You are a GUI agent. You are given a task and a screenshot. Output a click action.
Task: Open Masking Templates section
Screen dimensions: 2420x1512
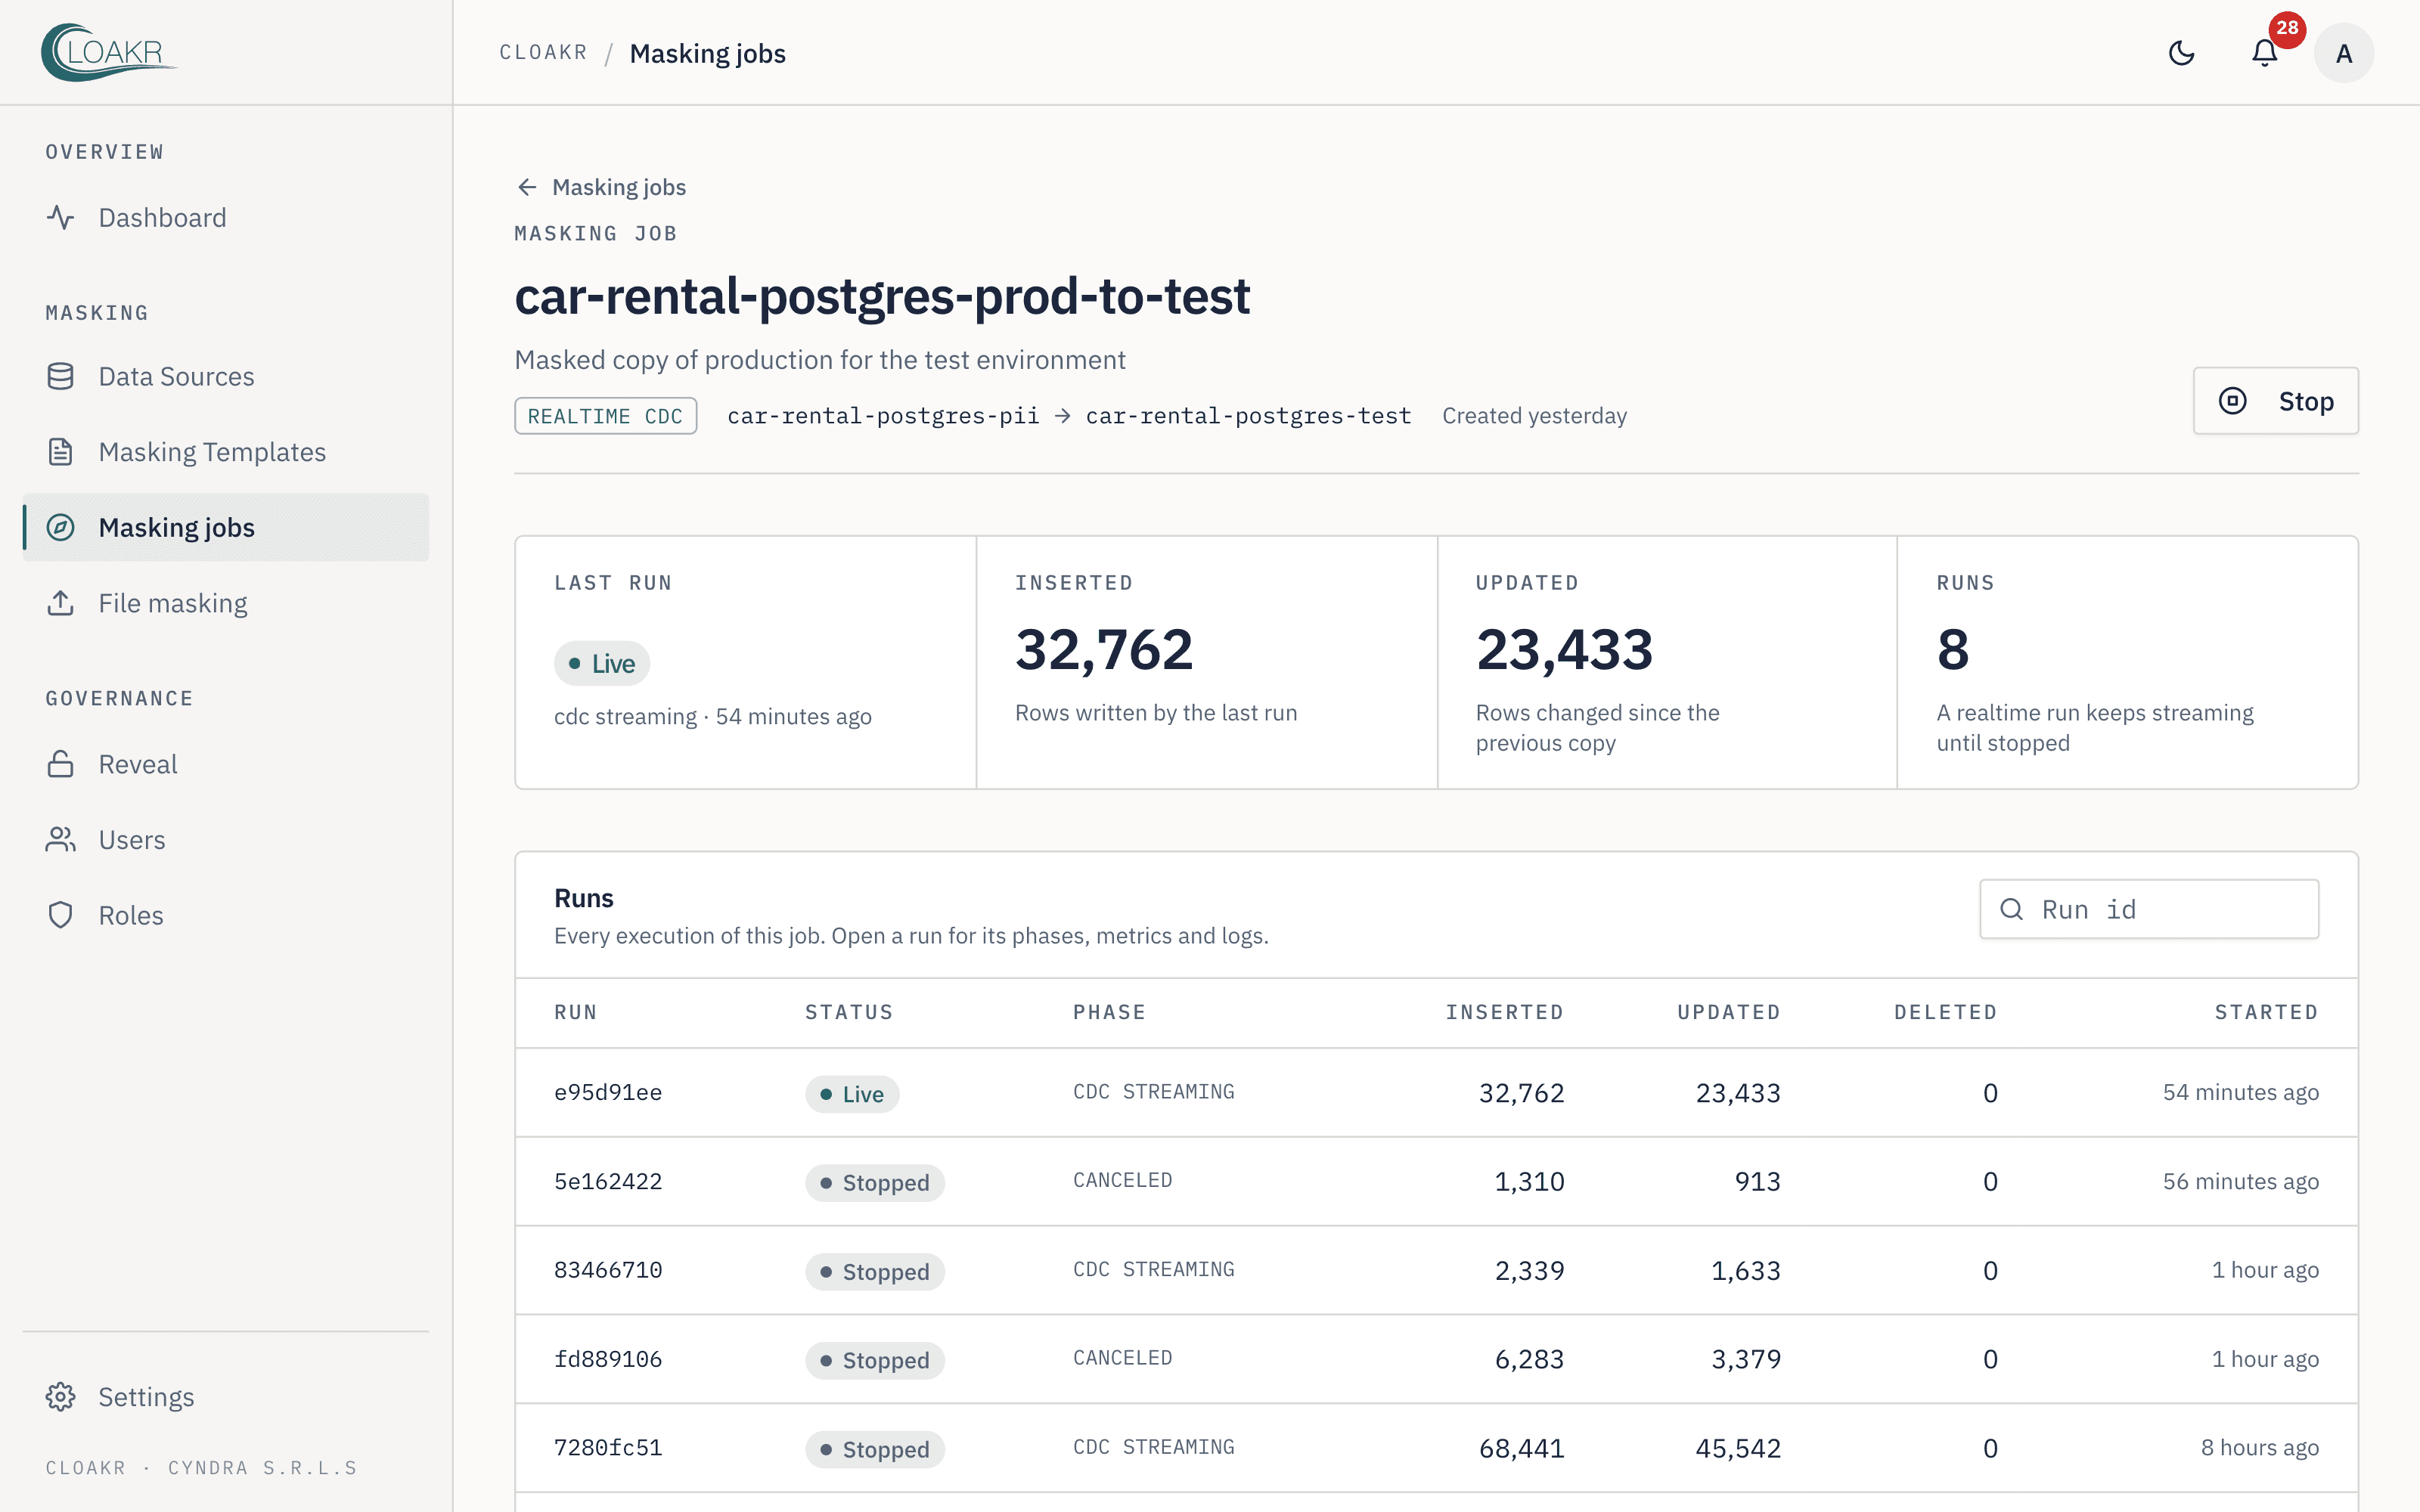(226, 452)
